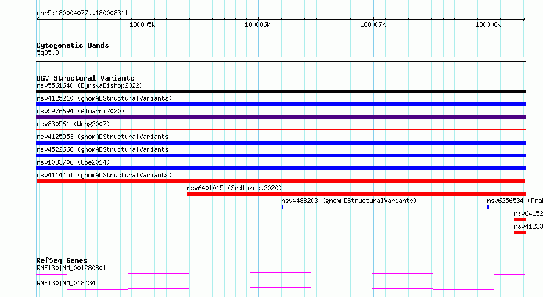Select the red nsv4114451 variant bar
This screenshot has height=297, width=543.
pos(281,181)
